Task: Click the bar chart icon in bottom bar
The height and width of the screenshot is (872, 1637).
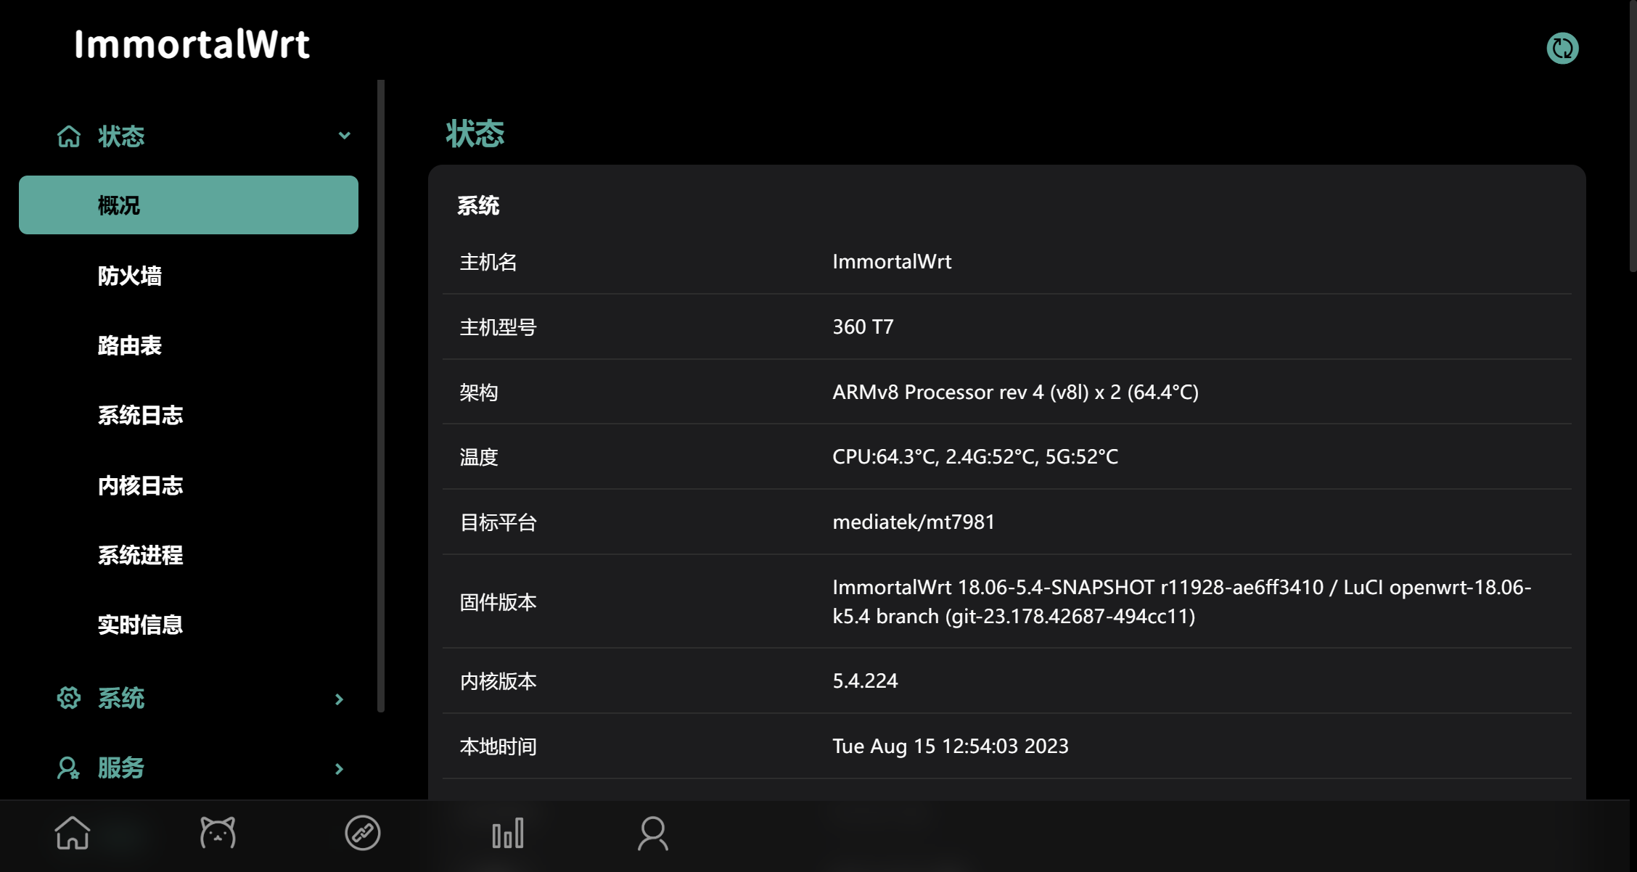Action: click(x=508, y=833)
